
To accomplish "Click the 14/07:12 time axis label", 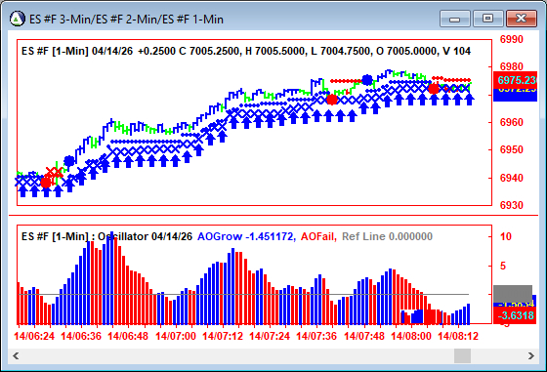I will pyautogui.click(x=223, y=336).
